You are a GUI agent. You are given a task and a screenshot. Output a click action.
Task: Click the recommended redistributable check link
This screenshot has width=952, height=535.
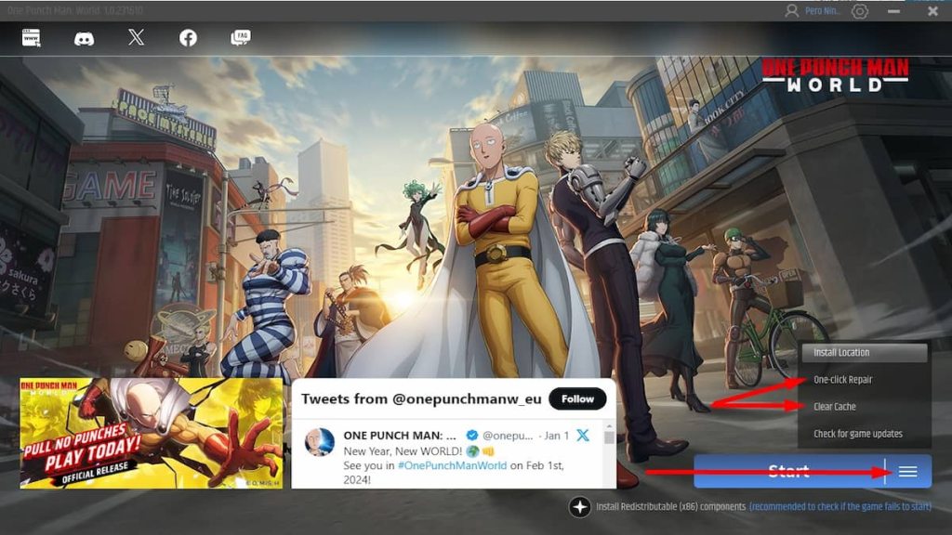coord(840,506)
